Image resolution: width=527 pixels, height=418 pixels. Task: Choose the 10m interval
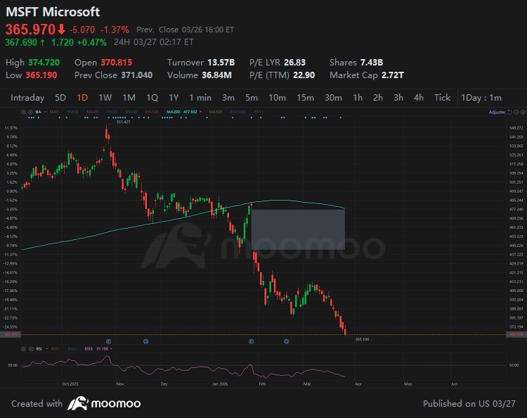[x=277, y=98]
